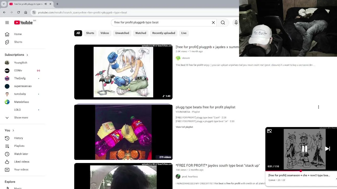337x189 pixels.
Task: Play the pluggnb x jaydes video thumbnail
Action: pos(123,72)
